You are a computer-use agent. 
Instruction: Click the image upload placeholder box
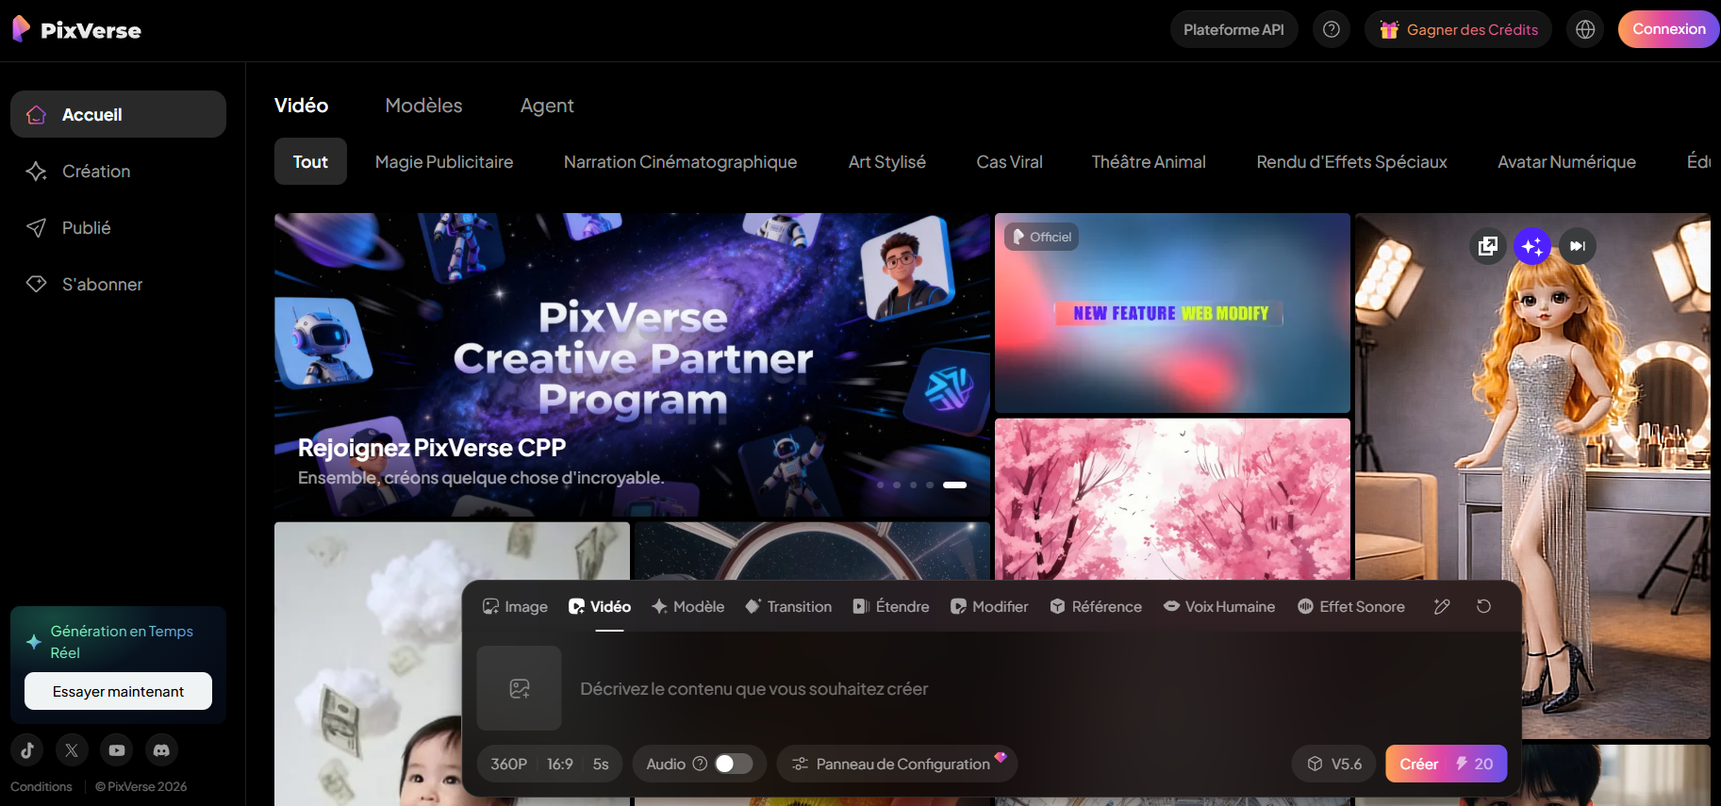coord(519,688)
